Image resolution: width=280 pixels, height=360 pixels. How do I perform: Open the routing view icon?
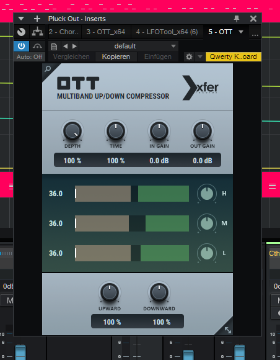(37, 32)
